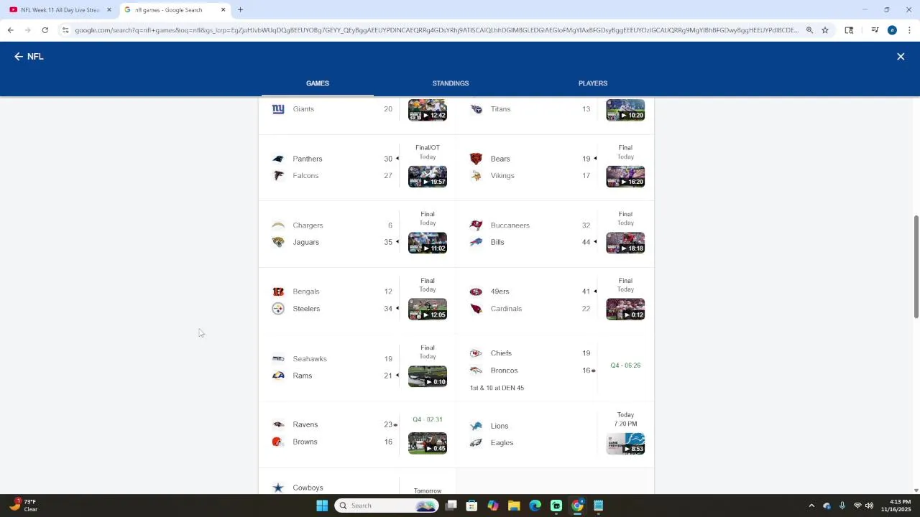Open the Chrome profile avatar
Image resolution: width=920 pixels, height=517 pixels.
(x=892, y=30)
